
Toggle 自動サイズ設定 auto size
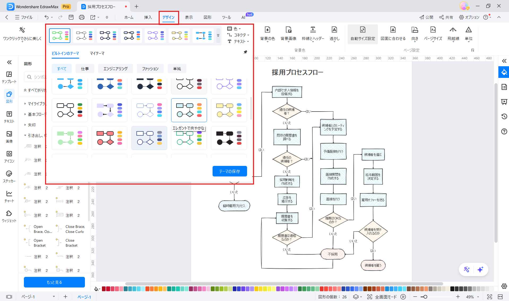363,34
